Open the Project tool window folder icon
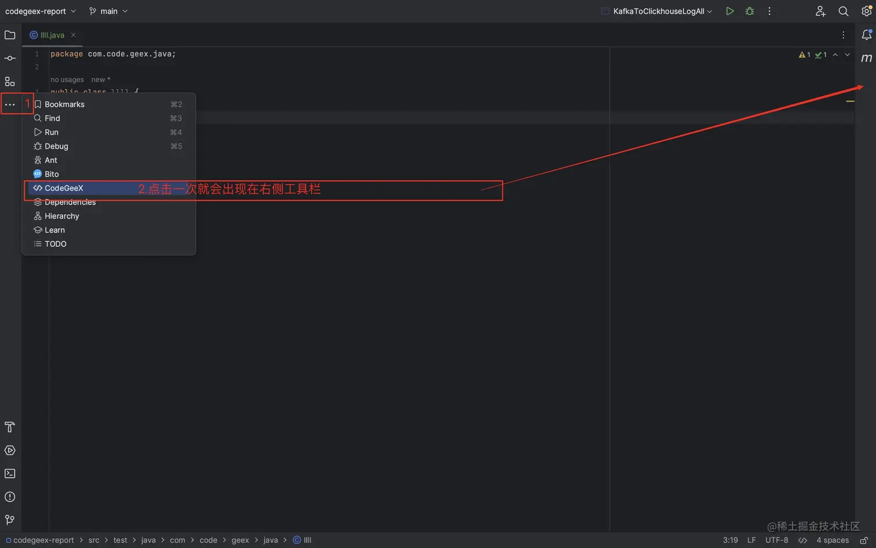 click(x=10, y=35)
